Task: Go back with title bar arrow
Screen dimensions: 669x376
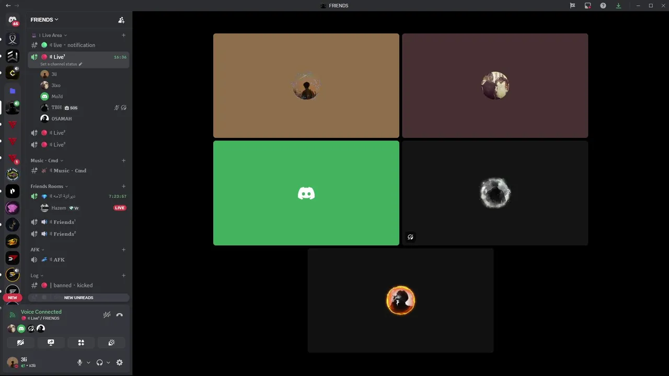Action: click(8, 6)
